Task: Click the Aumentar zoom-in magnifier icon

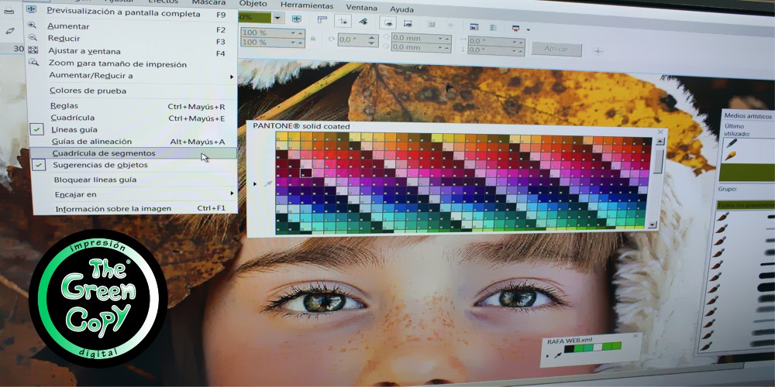Action: click(x=33, y=26)
